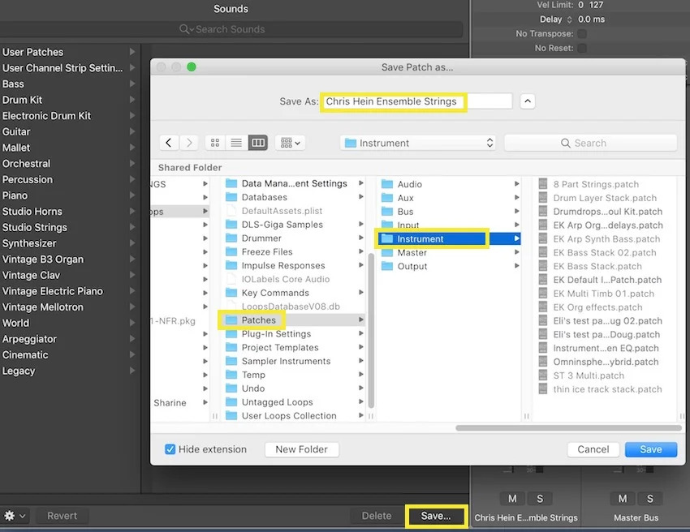Click the horizontal scrollbar in file browser
The height and width of the screenshot is (532, 690).
pyautogui.click(x=568, y=428)
